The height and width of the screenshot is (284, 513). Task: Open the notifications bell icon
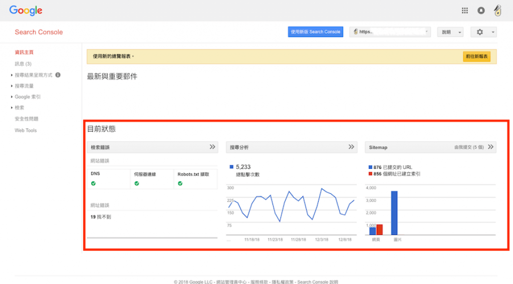pyautogui.click(x=481, y=11)
